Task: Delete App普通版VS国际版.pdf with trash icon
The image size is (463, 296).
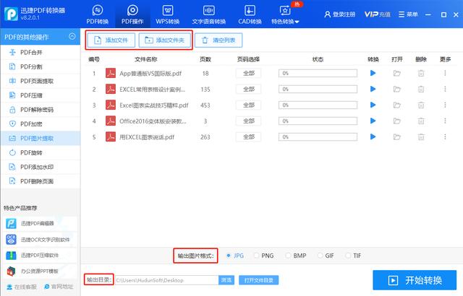Action: 421,73
